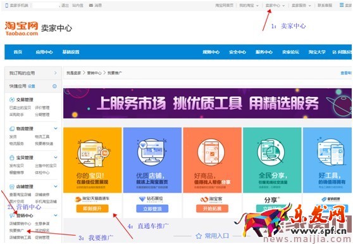Open the 应用中心 tab
Screen dimensions: 353x244
(x=44, y=52)
